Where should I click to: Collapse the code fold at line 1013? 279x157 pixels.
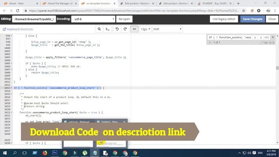(x=12, y=88)
